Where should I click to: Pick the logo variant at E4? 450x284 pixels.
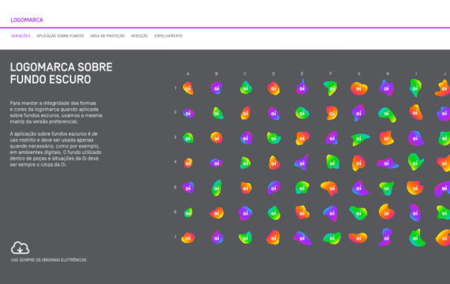pos(302,163)
